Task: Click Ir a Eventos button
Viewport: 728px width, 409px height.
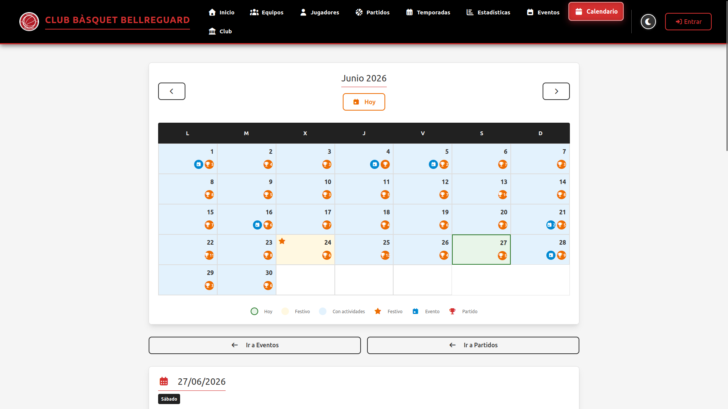Action: tap(255, 345)
